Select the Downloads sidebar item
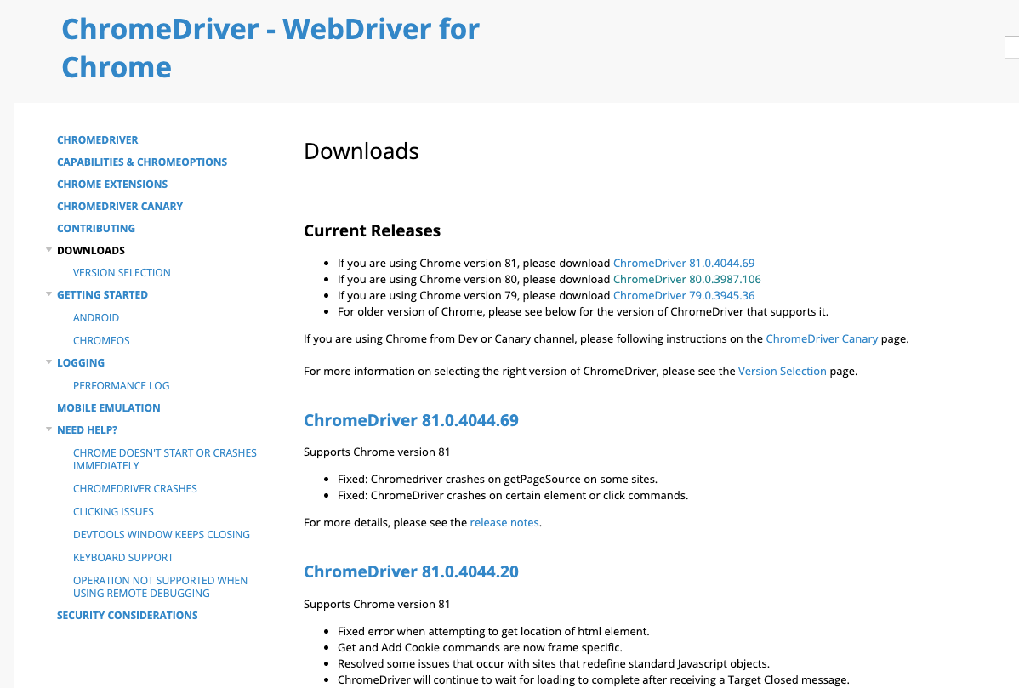The height and width of the screenshot is (688, 1019). (x=91, y=250)
